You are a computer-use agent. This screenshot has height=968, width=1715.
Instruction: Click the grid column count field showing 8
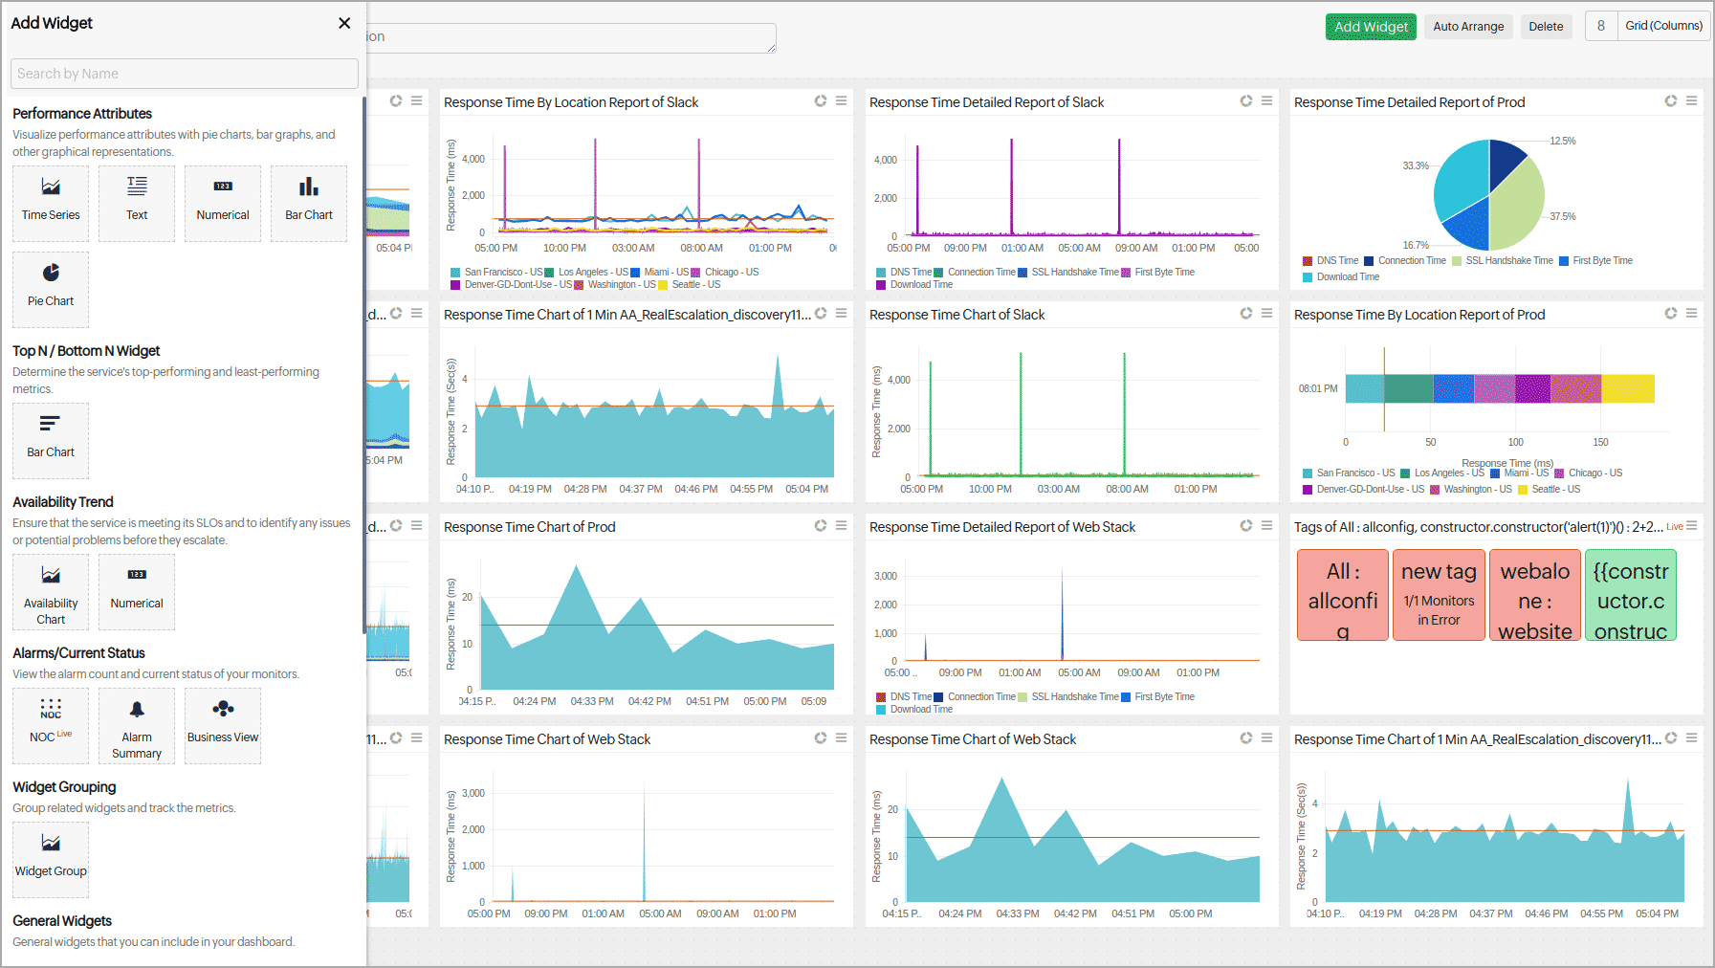[x=1601, y=26]
